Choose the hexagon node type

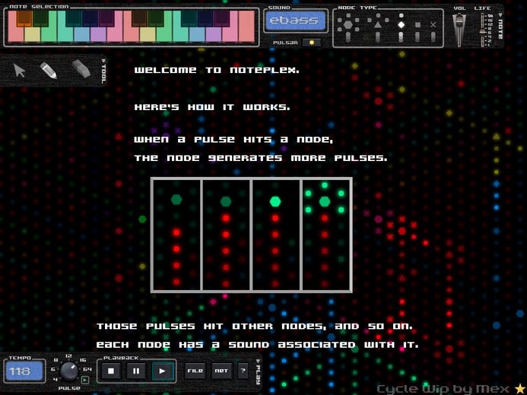pyautogui.click(x=348, y=25)
